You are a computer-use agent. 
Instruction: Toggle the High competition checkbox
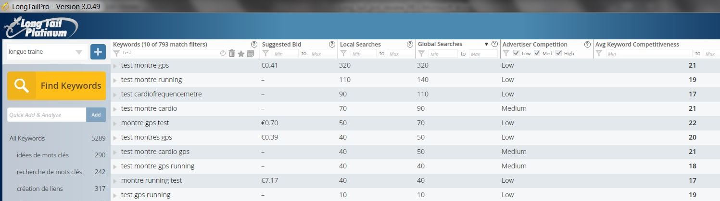tap(558, 53)
